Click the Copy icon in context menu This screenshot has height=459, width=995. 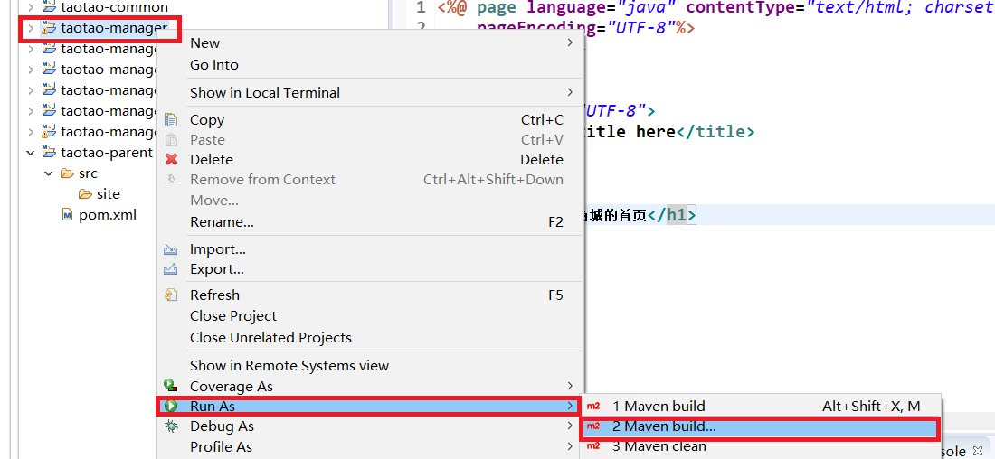[171, 120]
